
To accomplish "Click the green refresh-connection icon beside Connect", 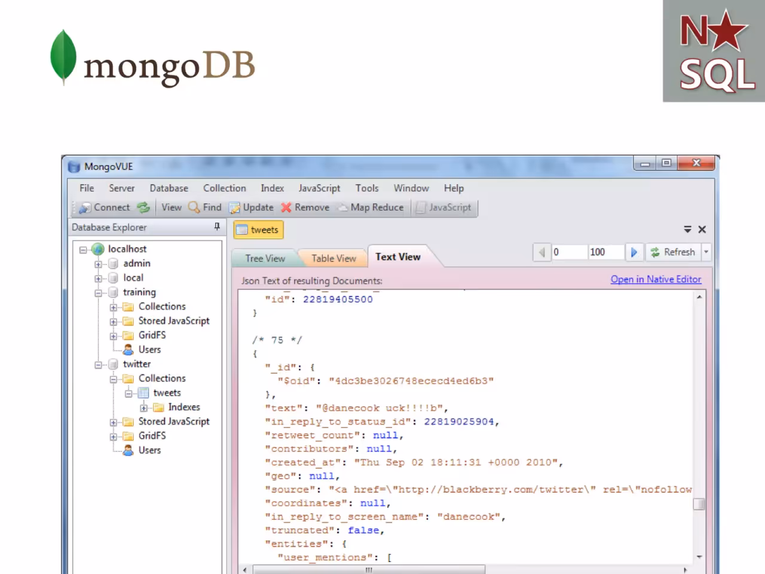I will [143, 207].
